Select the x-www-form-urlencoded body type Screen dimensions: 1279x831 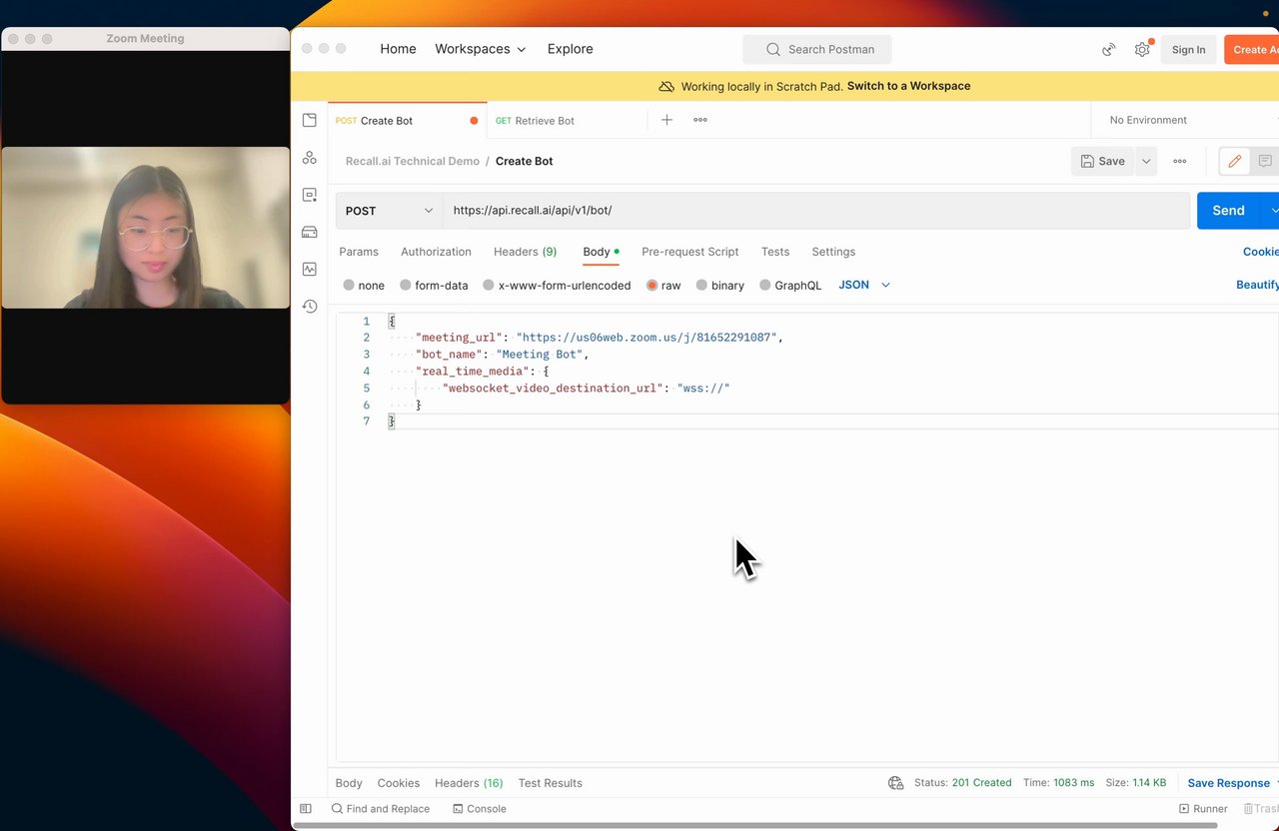557,285
